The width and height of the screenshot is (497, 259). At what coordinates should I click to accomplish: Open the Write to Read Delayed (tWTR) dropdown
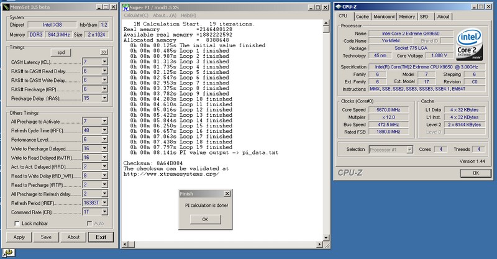coord(104,158)
